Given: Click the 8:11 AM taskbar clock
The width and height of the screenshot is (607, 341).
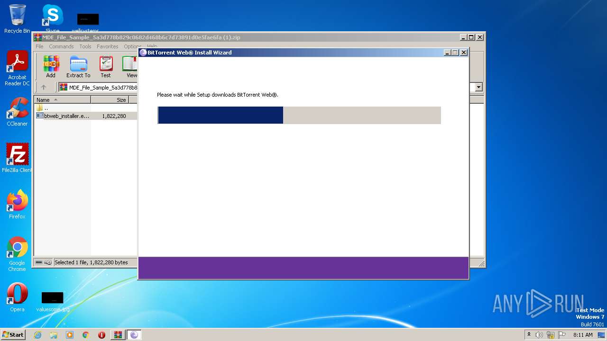Looking at the screenshot, I should [x=583, y=335].
